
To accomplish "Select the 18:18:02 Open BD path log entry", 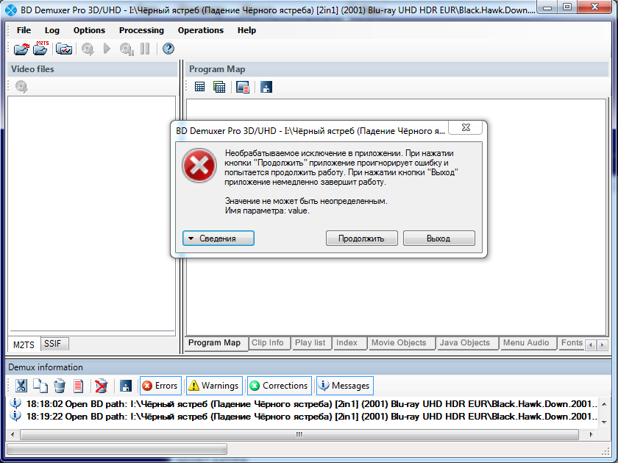I will [303, 404].
